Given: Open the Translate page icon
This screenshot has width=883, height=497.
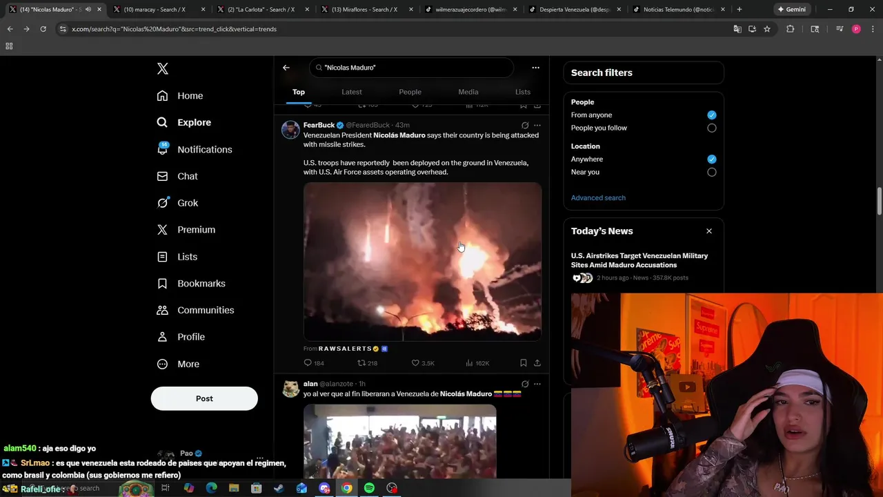Looking at the screenshot, I should click(737, 29).
